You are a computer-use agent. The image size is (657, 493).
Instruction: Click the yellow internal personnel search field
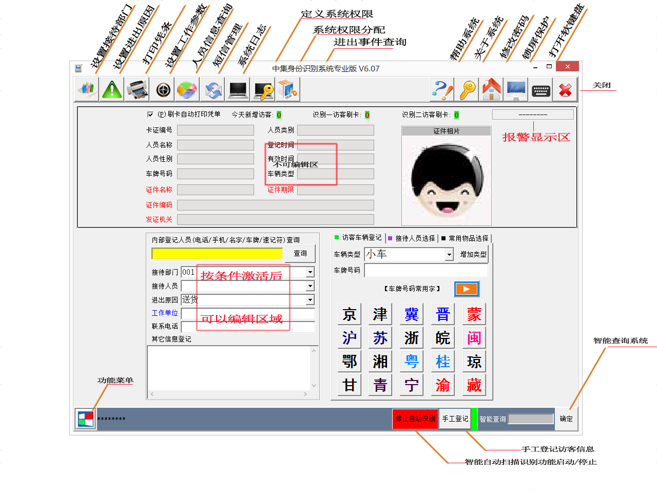pos(217,253)
